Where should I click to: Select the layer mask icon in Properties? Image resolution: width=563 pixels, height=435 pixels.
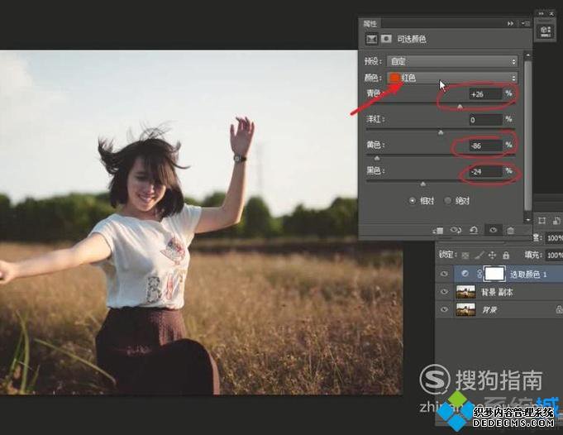click(385, 39)
